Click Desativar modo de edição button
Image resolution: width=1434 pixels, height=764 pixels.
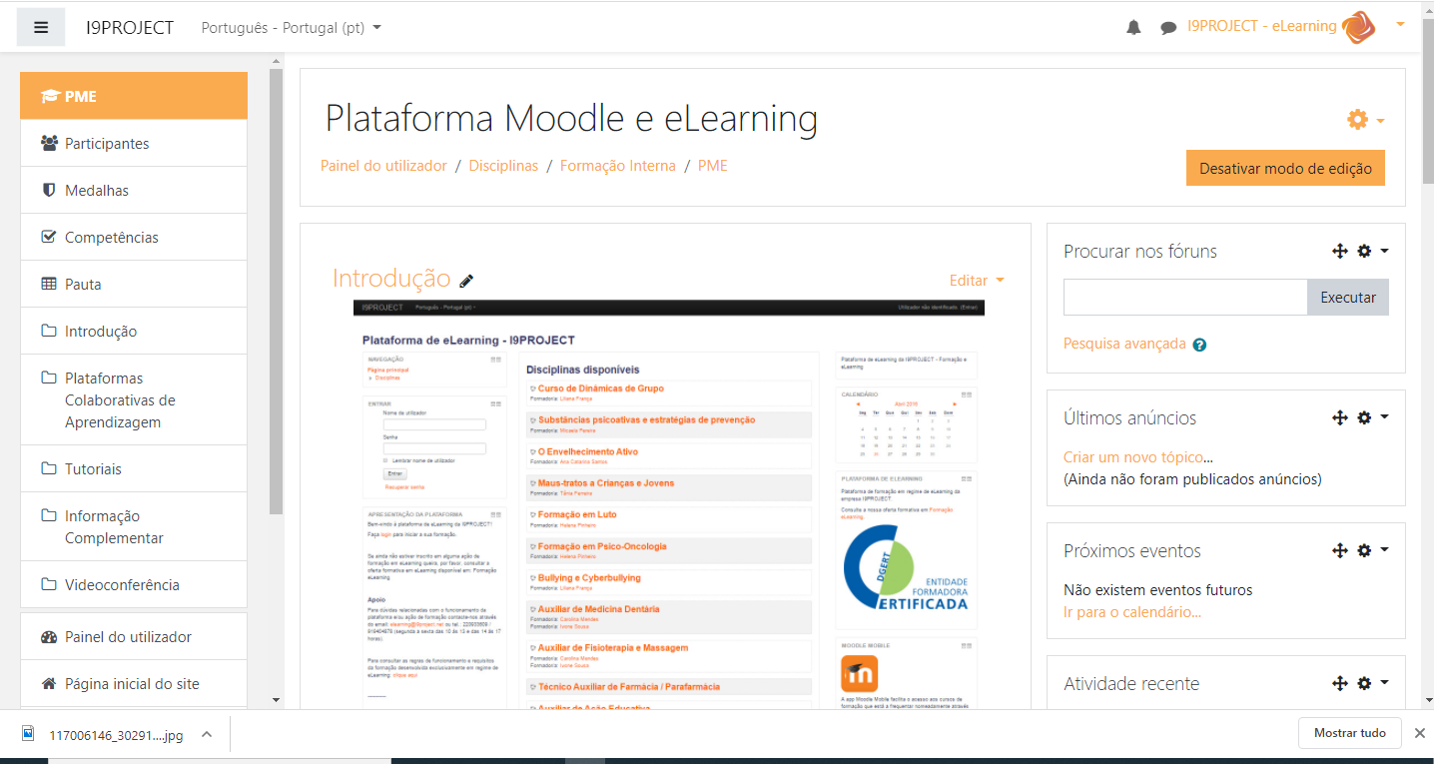click(1285, 168)
